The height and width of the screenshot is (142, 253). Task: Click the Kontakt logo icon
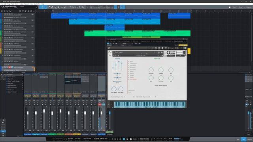point(109,48)
